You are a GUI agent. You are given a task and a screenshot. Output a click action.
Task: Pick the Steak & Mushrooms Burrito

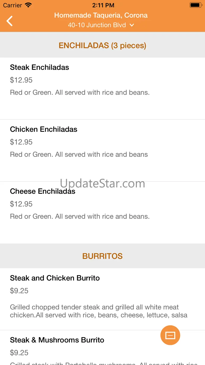pos(57,340)
